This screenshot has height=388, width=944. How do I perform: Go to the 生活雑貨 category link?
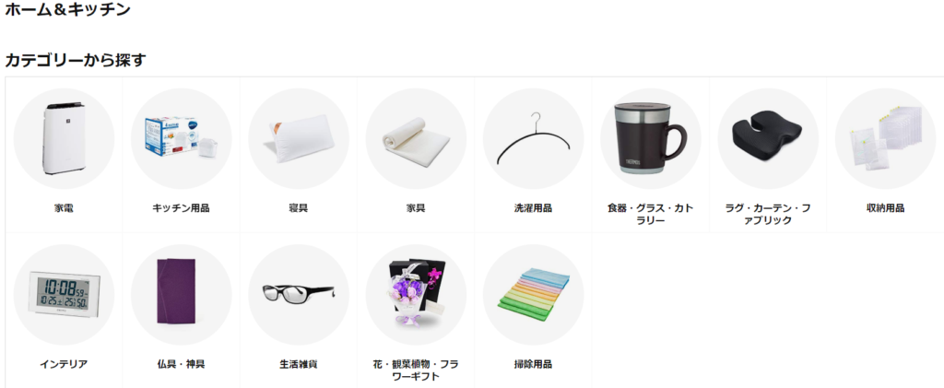[299, 364]
